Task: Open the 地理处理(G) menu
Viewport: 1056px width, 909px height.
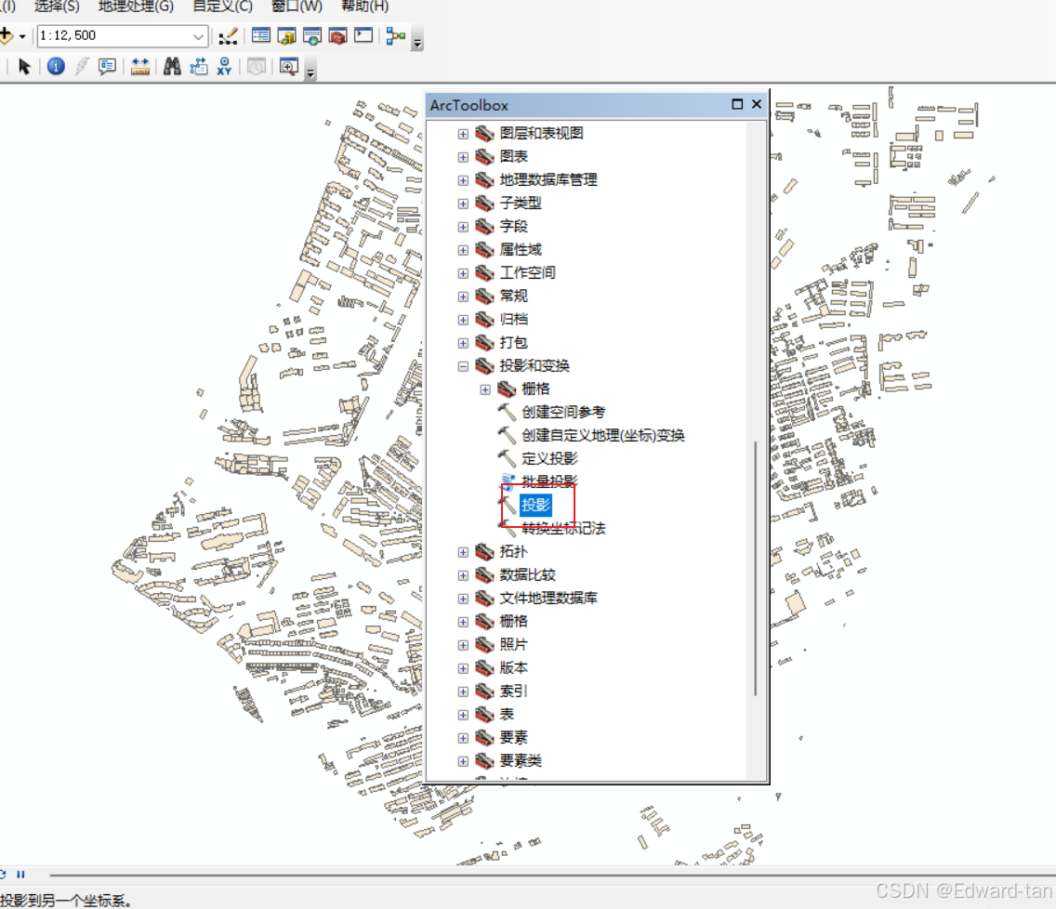Action: (136, 7)
